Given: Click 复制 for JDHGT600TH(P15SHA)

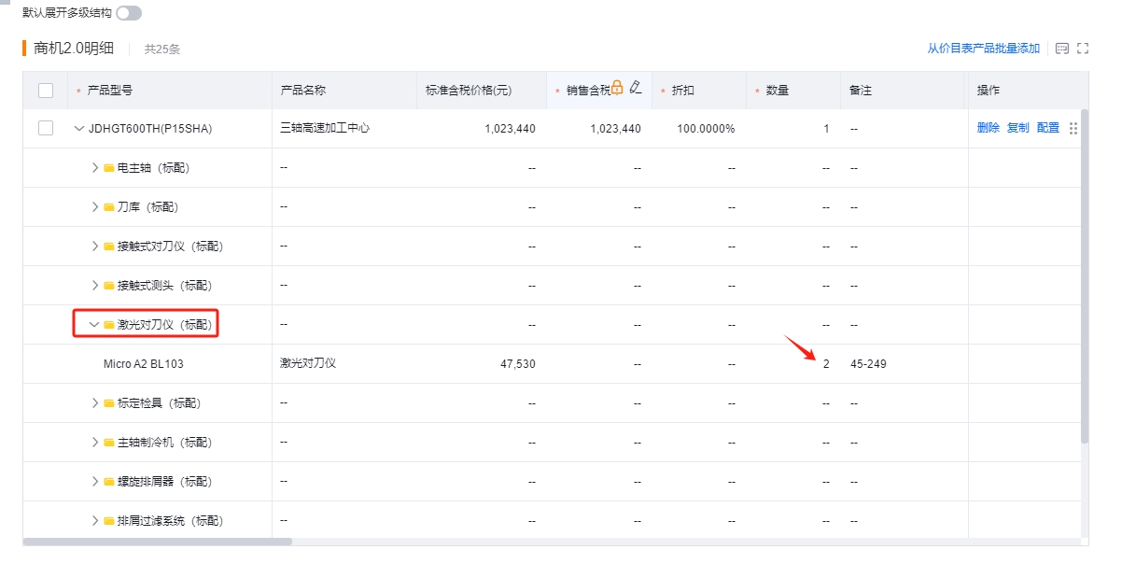Looking at the screenshot, I should (1018, 129).
